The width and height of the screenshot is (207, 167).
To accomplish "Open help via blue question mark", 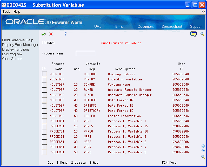I will (x=65, y=34).
